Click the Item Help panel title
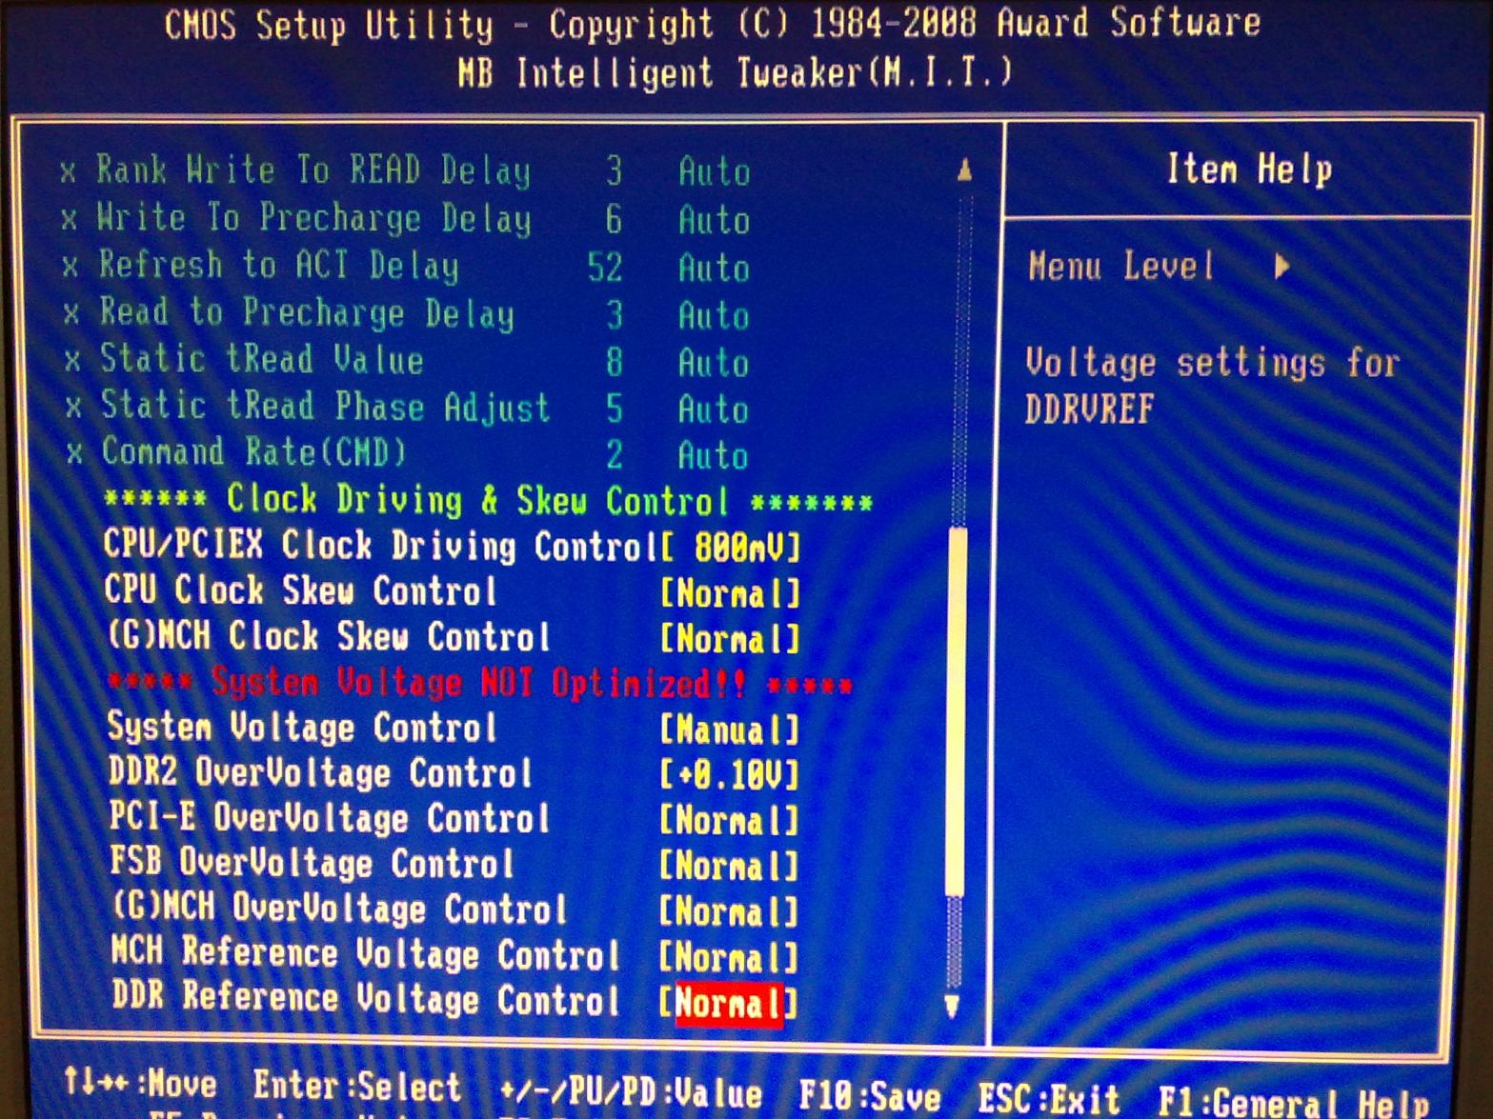Image resolution: width=1493 pixels, height=1119 pixels. pos(1249,170)
